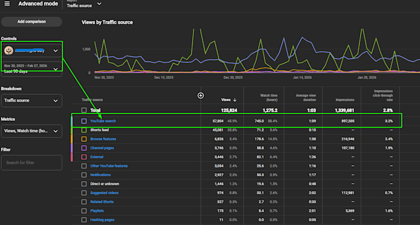Toggle the Shorts feed checkbox

click(x=84, y=130)
